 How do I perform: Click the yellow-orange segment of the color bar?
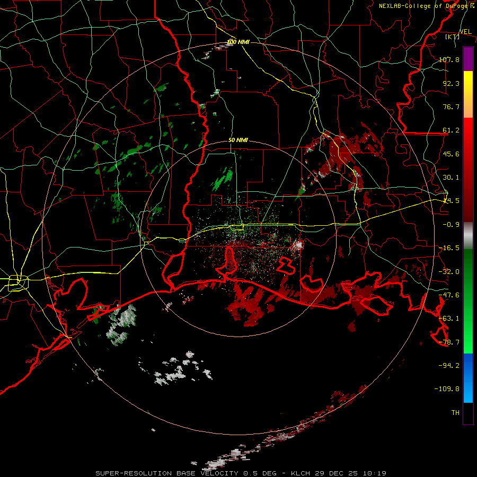tap(468, 94)
